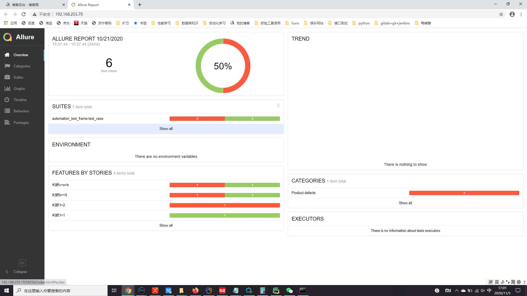Image resolution: width=527 pixels, height=296 pixels.
Task: Open Task View on taskbar
Action: [114, 291]
